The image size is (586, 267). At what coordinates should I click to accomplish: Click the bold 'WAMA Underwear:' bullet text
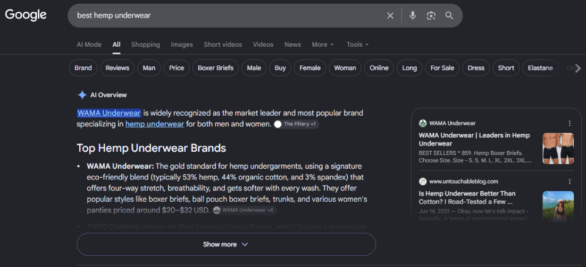tap(120, 166)
